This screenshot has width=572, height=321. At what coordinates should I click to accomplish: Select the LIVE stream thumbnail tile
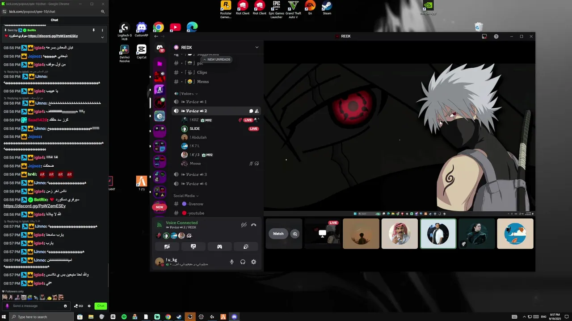[x=322, y=234]
